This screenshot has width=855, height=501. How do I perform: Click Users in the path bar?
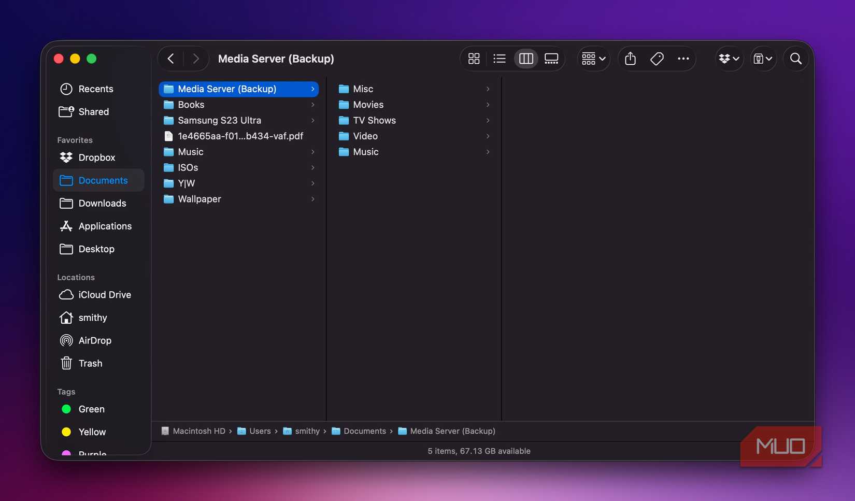pos(260,431)
